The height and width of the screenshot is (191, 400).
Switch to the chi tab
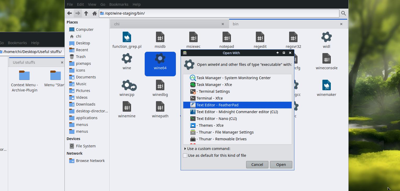pyautogui.click(x=169, y=24)
